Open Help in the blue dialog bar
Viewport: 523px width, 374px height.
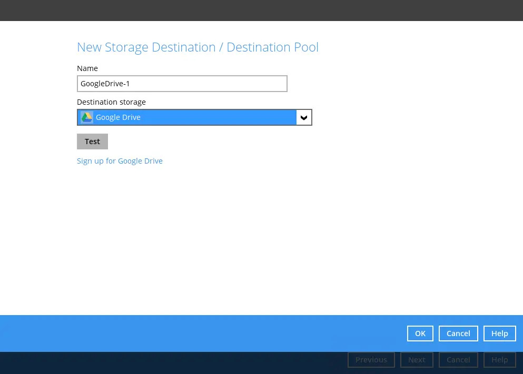click(499, 333)
